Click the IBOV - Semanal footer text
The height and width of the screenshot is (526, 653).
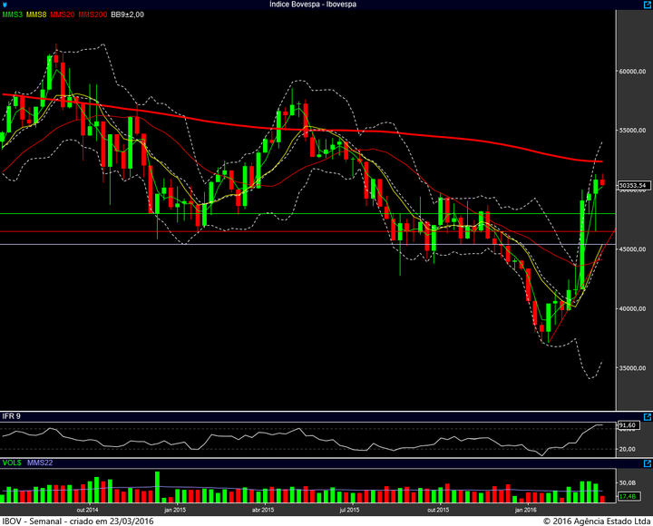coord(78,521)
